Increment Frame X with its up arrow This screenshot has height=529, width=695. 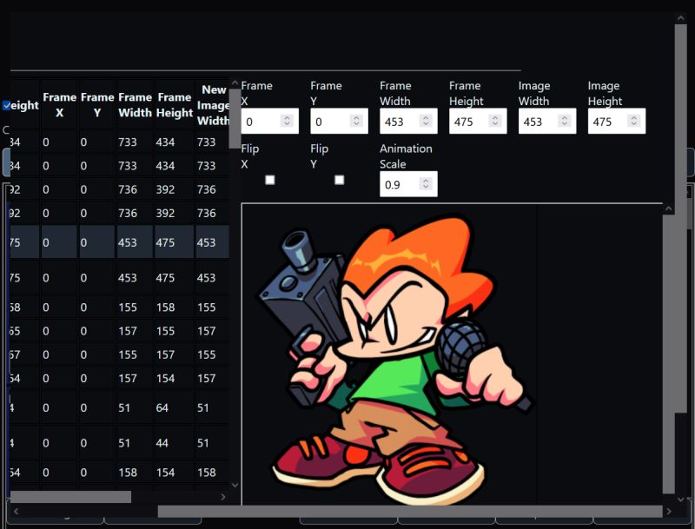tap(285, 117)
